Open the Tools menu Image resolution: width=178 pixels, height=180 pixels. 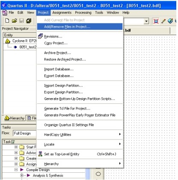[99, 13]
